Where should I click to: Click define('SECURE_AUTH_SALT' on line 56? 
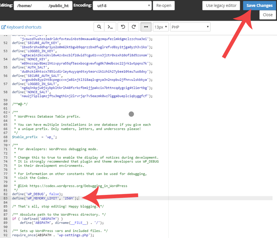click(37, 76)
